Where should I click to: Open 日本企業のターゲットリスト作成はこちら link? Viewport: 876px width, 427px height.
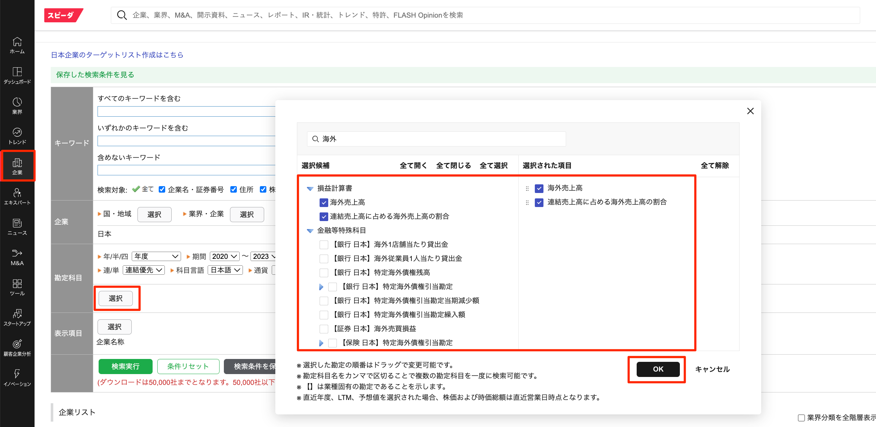(117, 55)
